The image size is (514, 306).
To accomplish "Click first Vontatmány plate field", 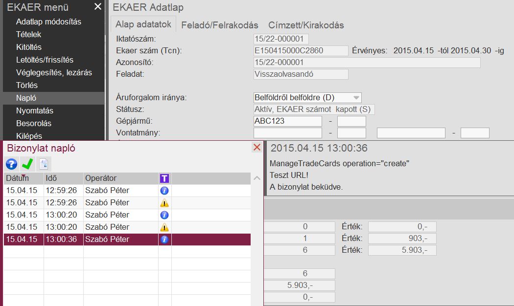I will coord(287,133).
